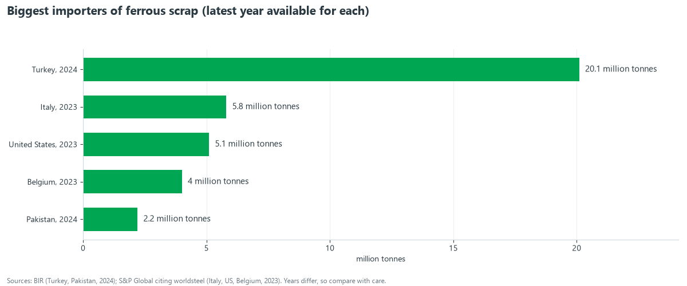Click the 'Pakistan, 2024' axis label
The image size is (687, 286).
click(x=52, y=220)
